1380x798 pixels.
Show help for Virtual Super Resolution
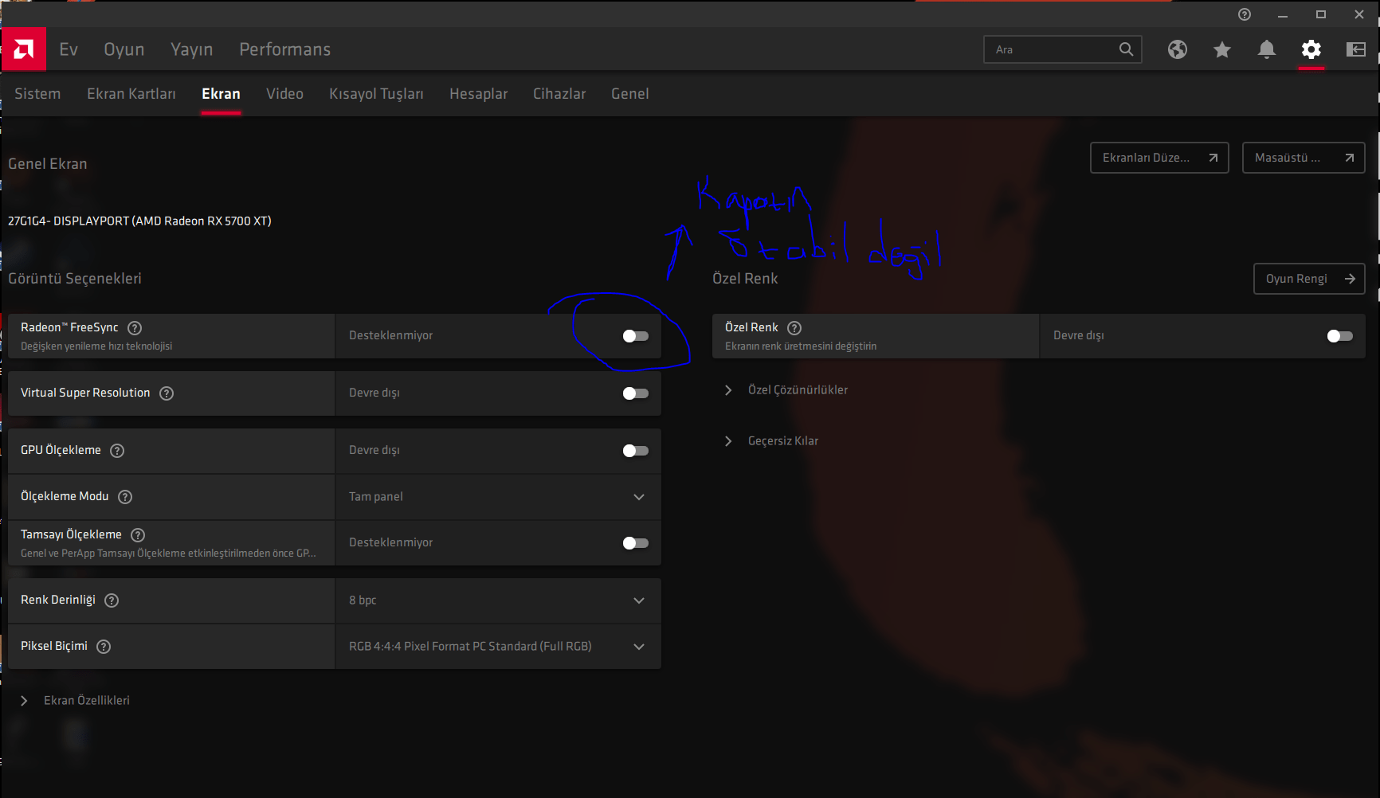click(x=167, y=393)
